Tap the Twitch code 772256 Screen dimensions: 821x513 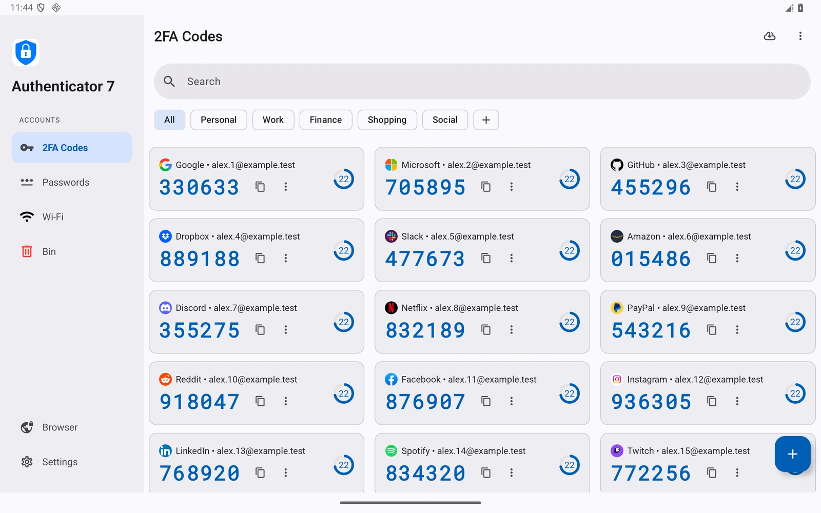click(x=651, y=473)
